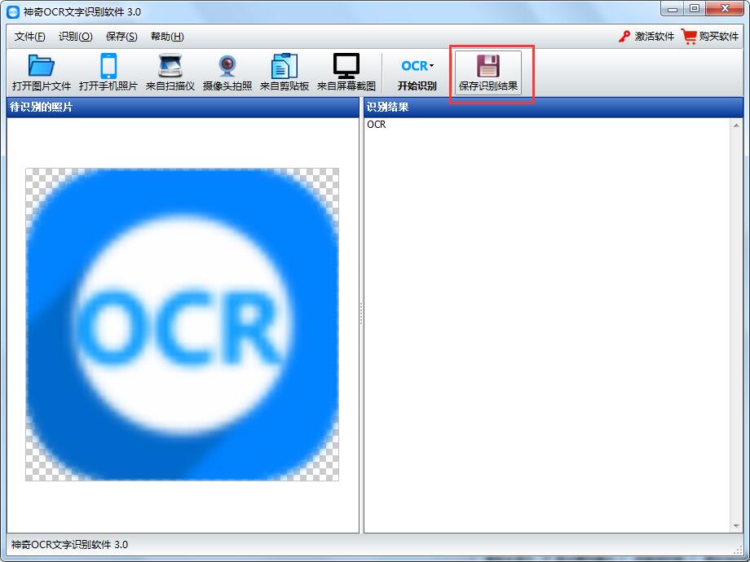The width and height of the screenshot is (750, 562).
Task: Expand the OCR start recognition dropdown arrow
Action: (431, 65)
